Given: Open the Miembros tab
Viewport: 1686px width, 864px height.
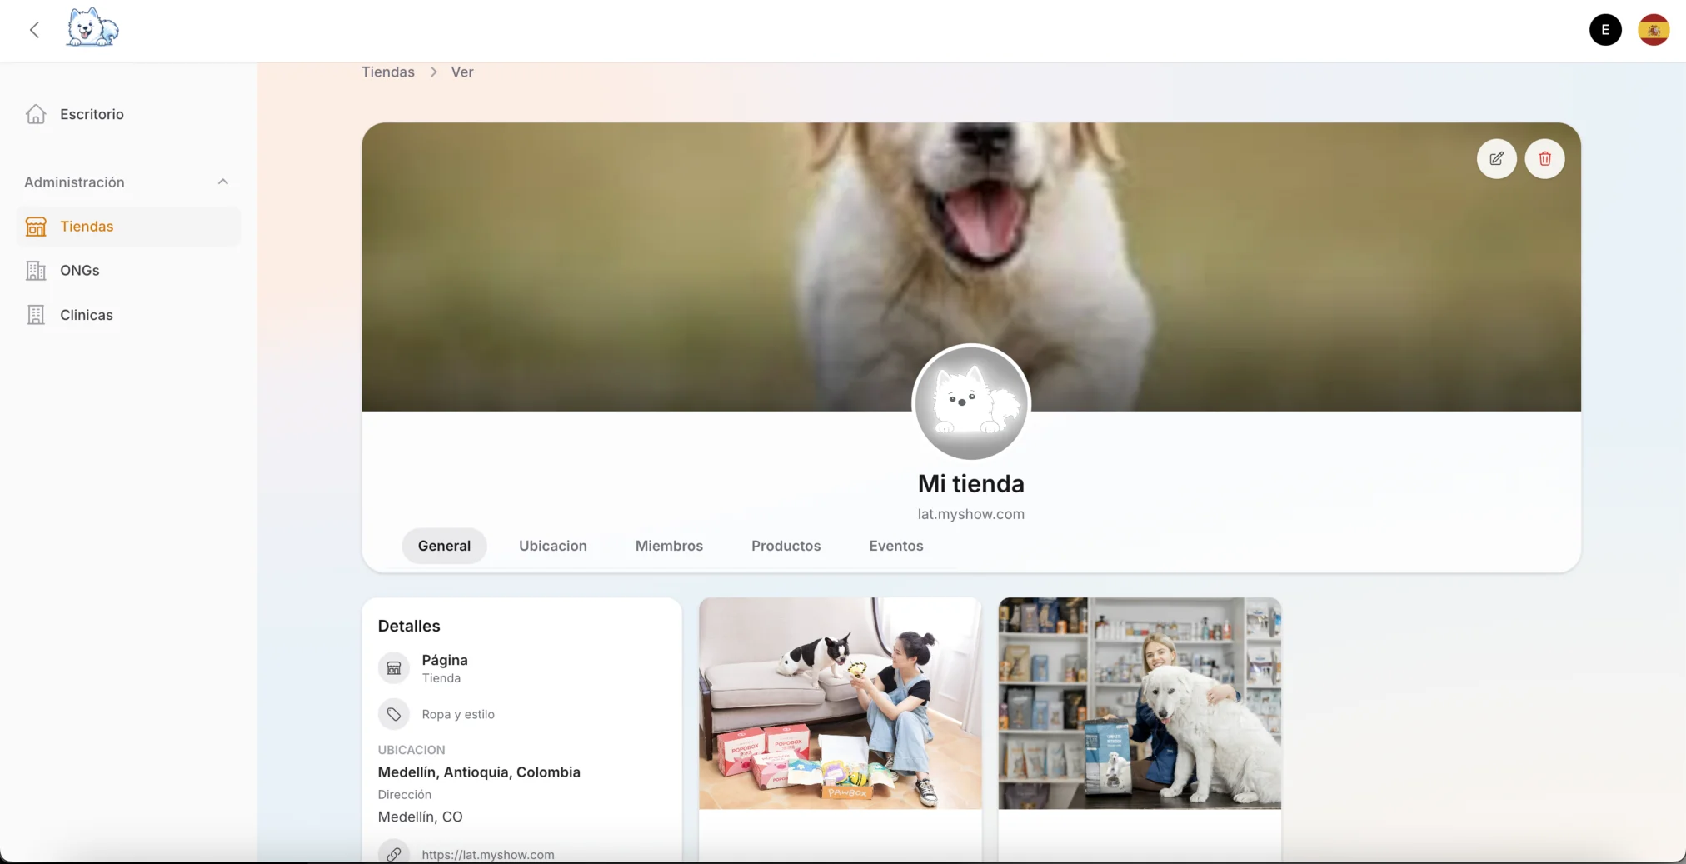Looking at the screenshot, I should (668, 546).
